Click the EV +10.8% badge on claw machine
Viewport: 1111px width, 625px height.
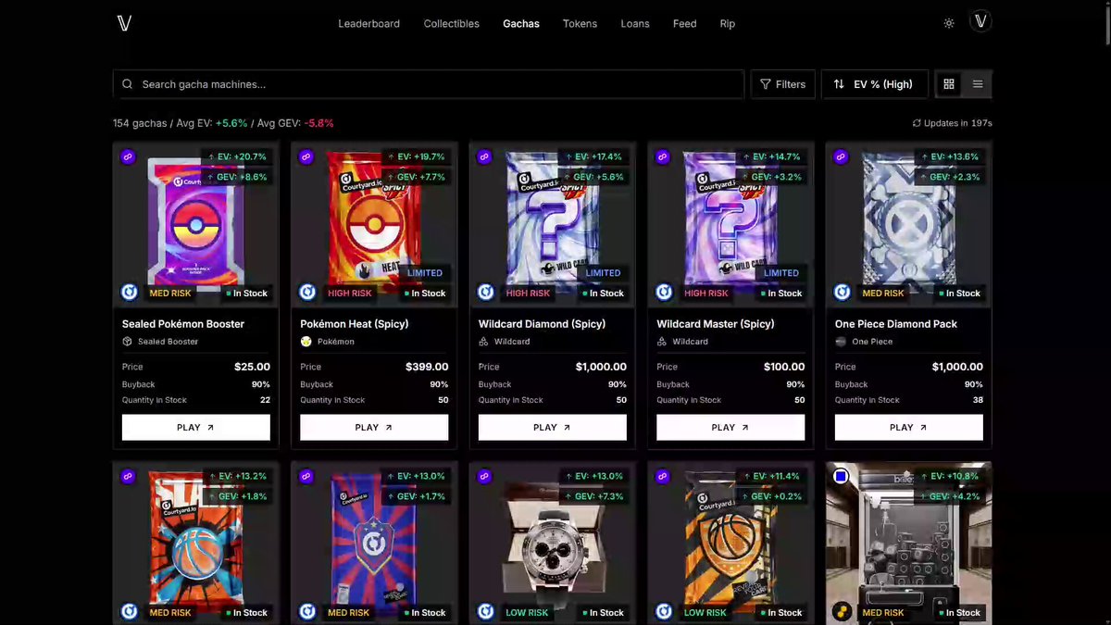coord(949,476)
